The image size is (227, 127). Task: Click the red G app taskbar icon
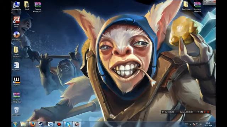coord(77,124)
